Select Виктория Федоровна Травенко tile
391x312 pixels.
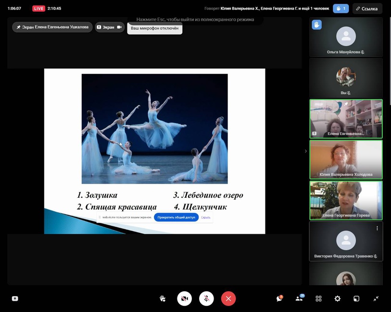pos(346,241)
